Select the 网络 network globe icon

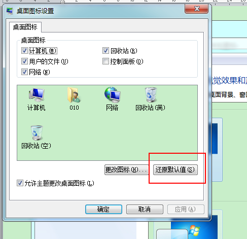coord(112,95)
